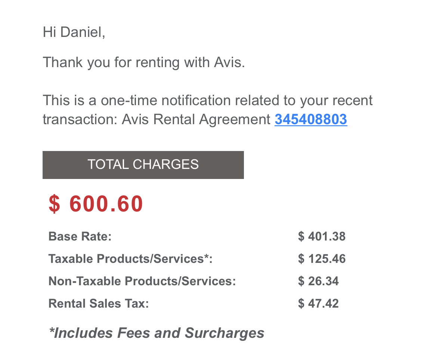The height and width of the screenshot is (349, 437).
Task: Click the red dollar sign of total
Action: (55, 204)
